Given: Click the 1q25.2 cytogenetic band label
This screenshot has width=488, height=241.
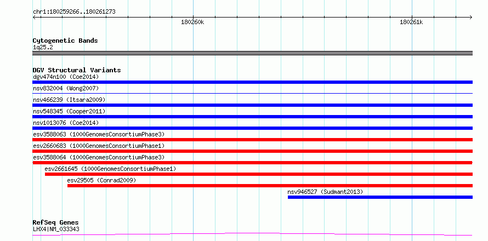Looking at the screenshot, I should coord(43,48).
